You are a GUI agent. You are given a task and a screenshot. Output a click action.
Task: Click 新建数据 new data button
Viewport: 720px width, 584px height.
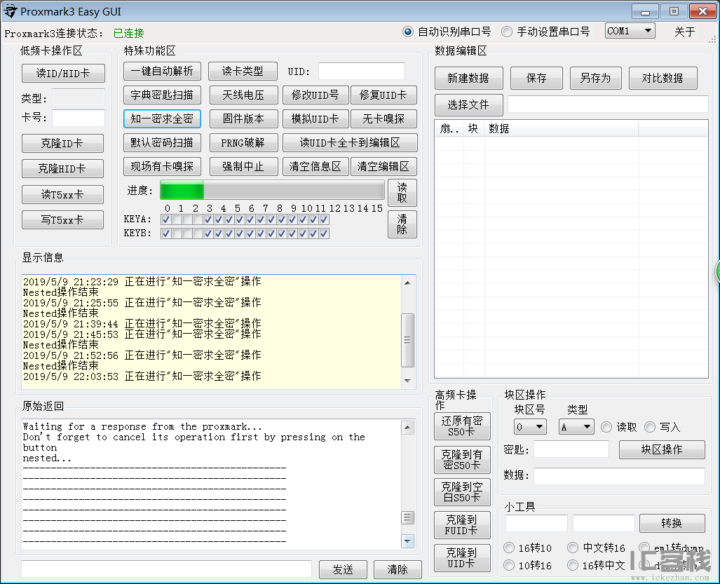tap(469, 78)
